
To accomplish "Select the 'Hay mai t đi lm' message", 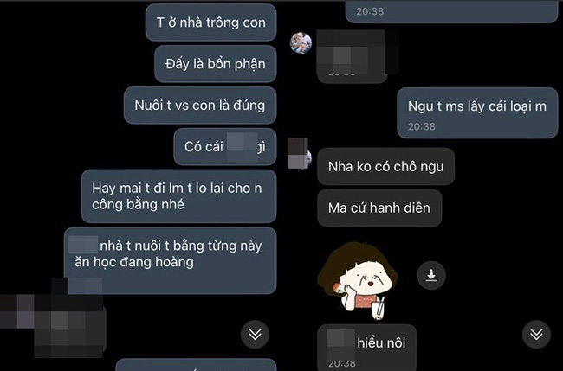I will [178, 196].
